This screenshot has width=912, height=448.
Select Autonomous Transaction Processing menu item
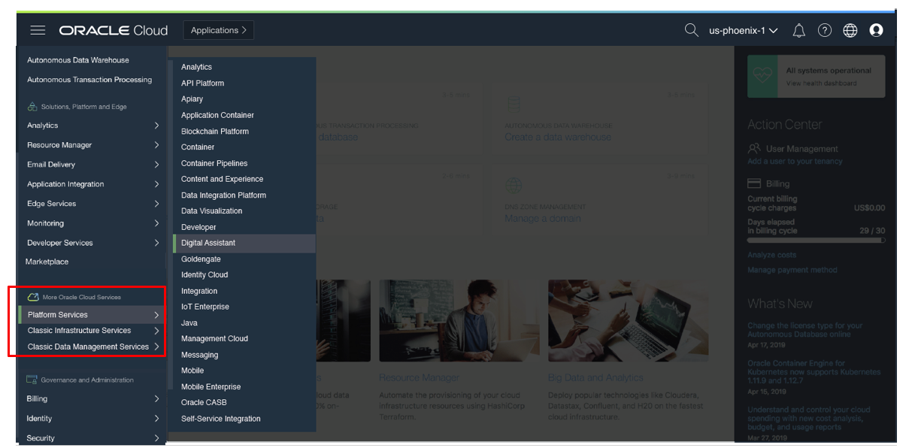tap(91, 80)
